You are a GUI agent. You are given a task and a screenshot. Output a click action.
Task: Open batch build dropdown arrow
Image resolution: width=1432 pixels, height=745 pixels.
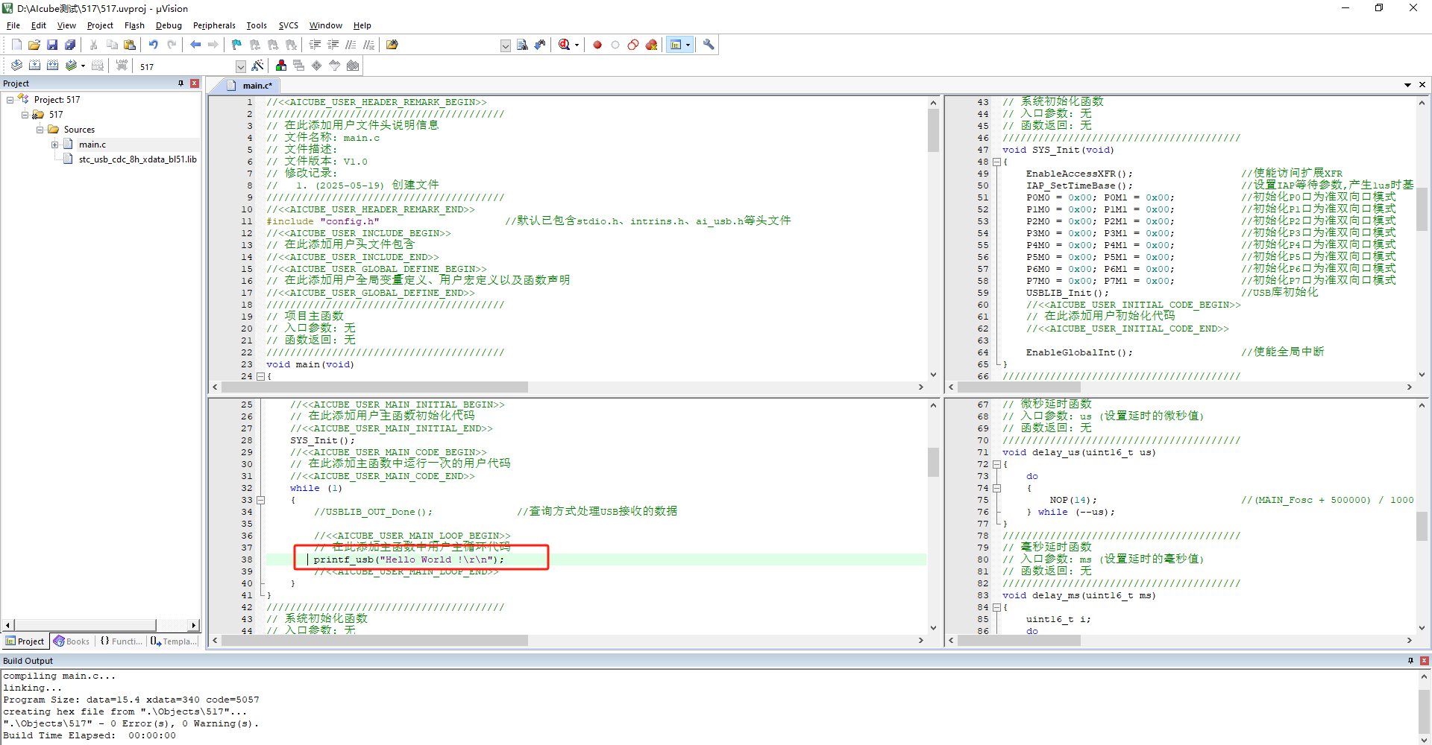tap(83, 66)
